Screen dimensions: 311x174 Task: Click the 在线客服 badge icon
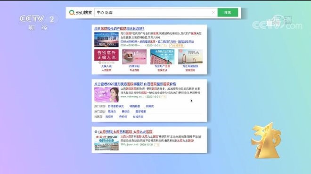tap(177, 46)
